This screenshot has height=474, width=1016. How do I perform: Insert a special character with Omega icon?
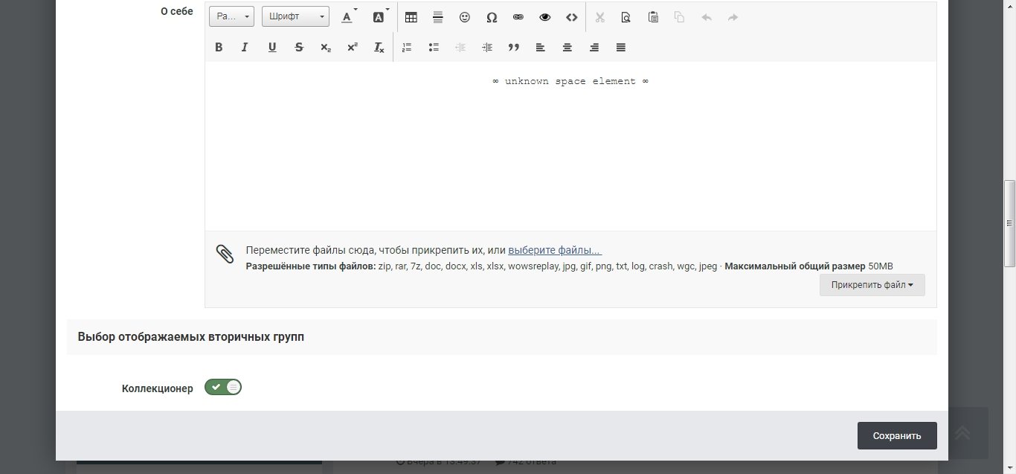(492, 17)
